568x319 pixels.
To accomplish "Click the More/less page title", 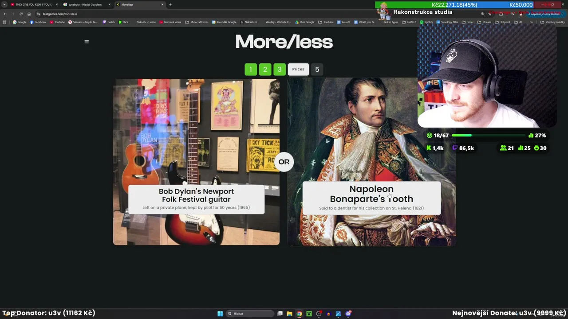I will pyautogui.click(x=284, y=42).
